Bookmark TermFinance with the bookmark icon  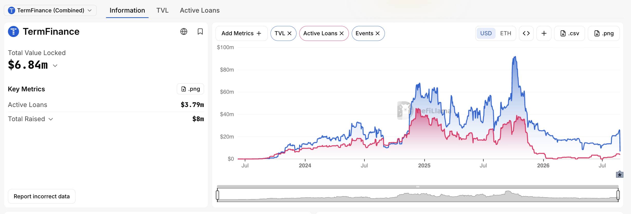(x=200, y=32)
